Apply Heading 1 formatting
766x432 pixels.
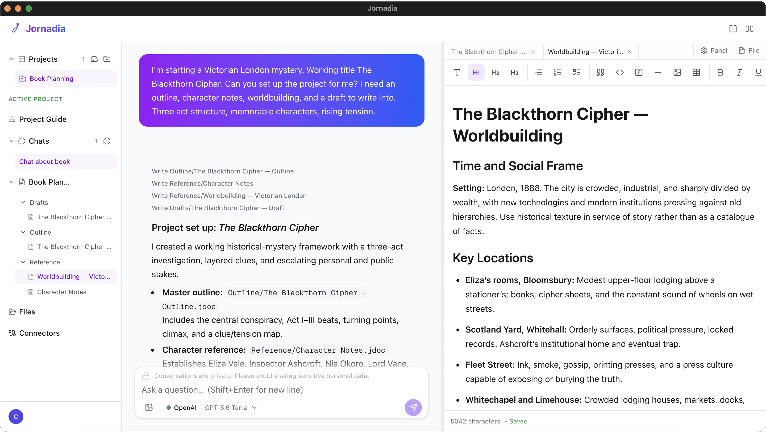[476, 72]
